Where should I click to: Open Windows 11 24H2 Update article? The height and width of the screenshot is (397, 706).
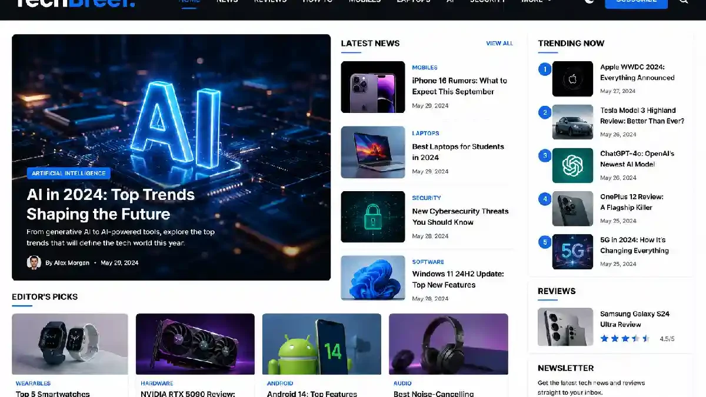coord(458,279)
